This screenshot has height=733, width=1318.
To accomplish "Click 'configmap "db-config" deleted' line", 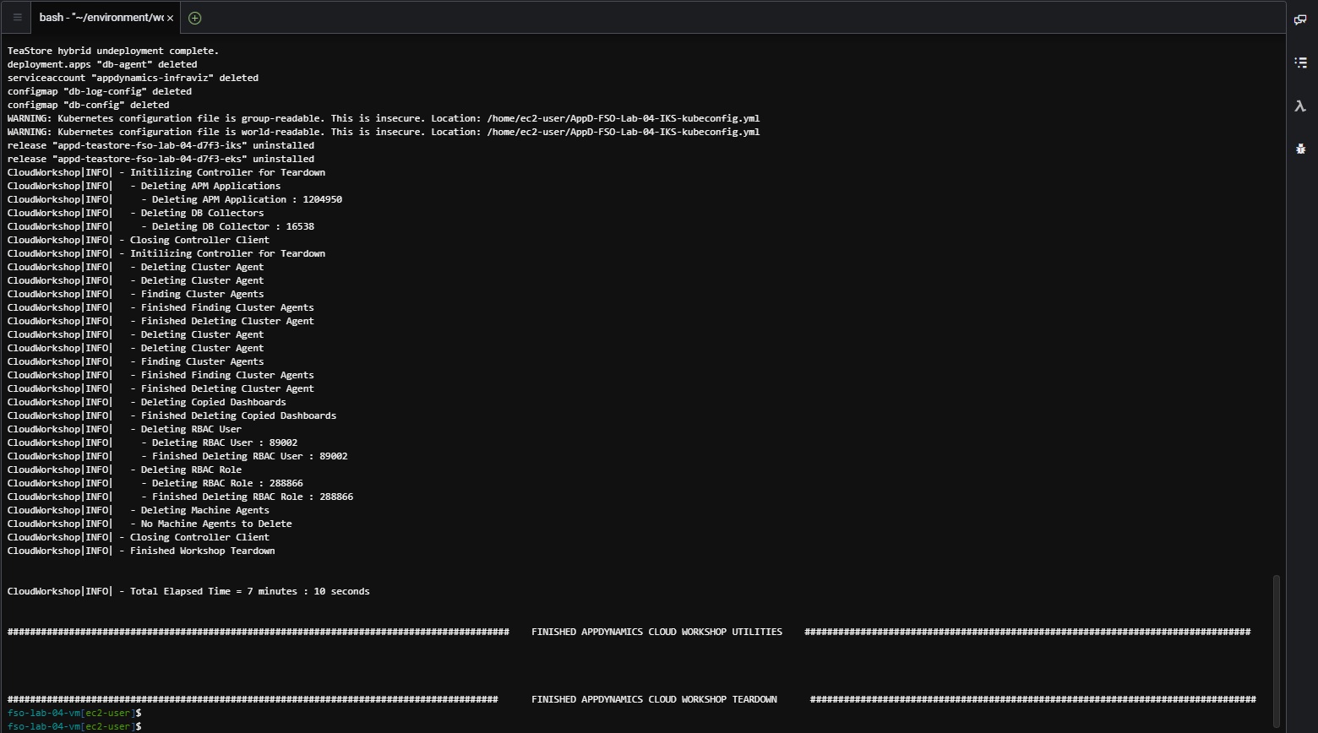I will pyautogui.click(x=88, y=105).
